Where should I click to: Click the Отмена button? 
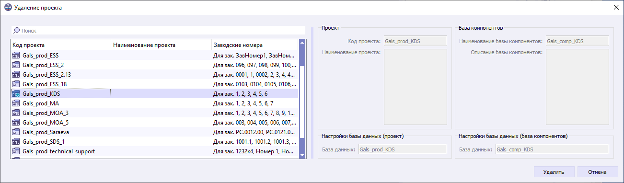(598, 172)
